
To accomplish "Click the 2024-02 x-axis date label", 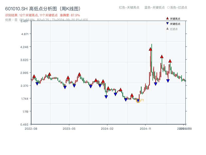I will [107, 129].
